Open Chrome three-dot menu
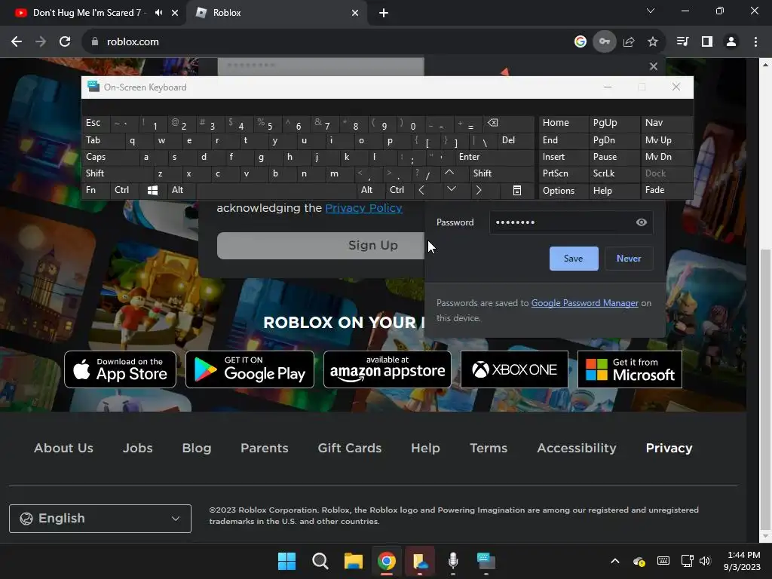The height and width of the screenshot is (579, 772). 755,42
